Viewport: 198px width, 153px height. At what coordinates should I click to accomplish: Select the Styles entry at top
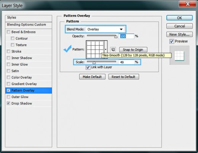click(x=29, y=18)
